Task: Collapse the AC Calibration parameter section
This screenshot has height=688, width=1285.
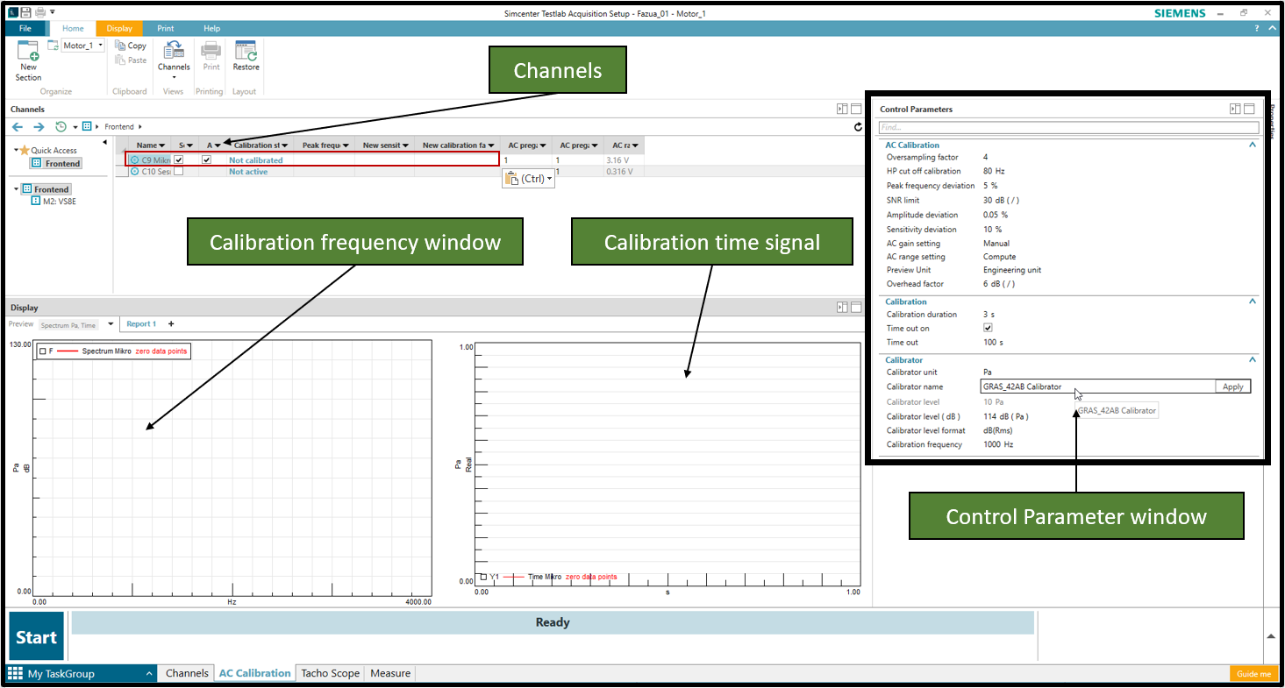Action: [x=1253, y=145]
